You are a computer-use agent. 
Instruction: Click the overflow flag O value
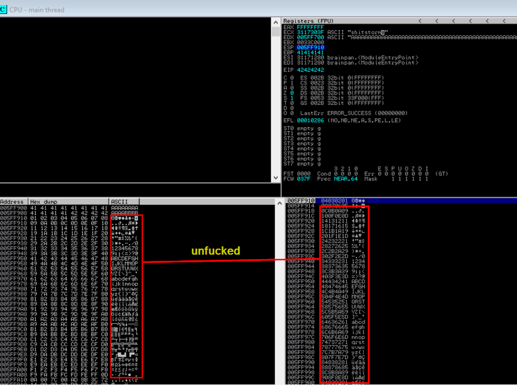[292, 113]
